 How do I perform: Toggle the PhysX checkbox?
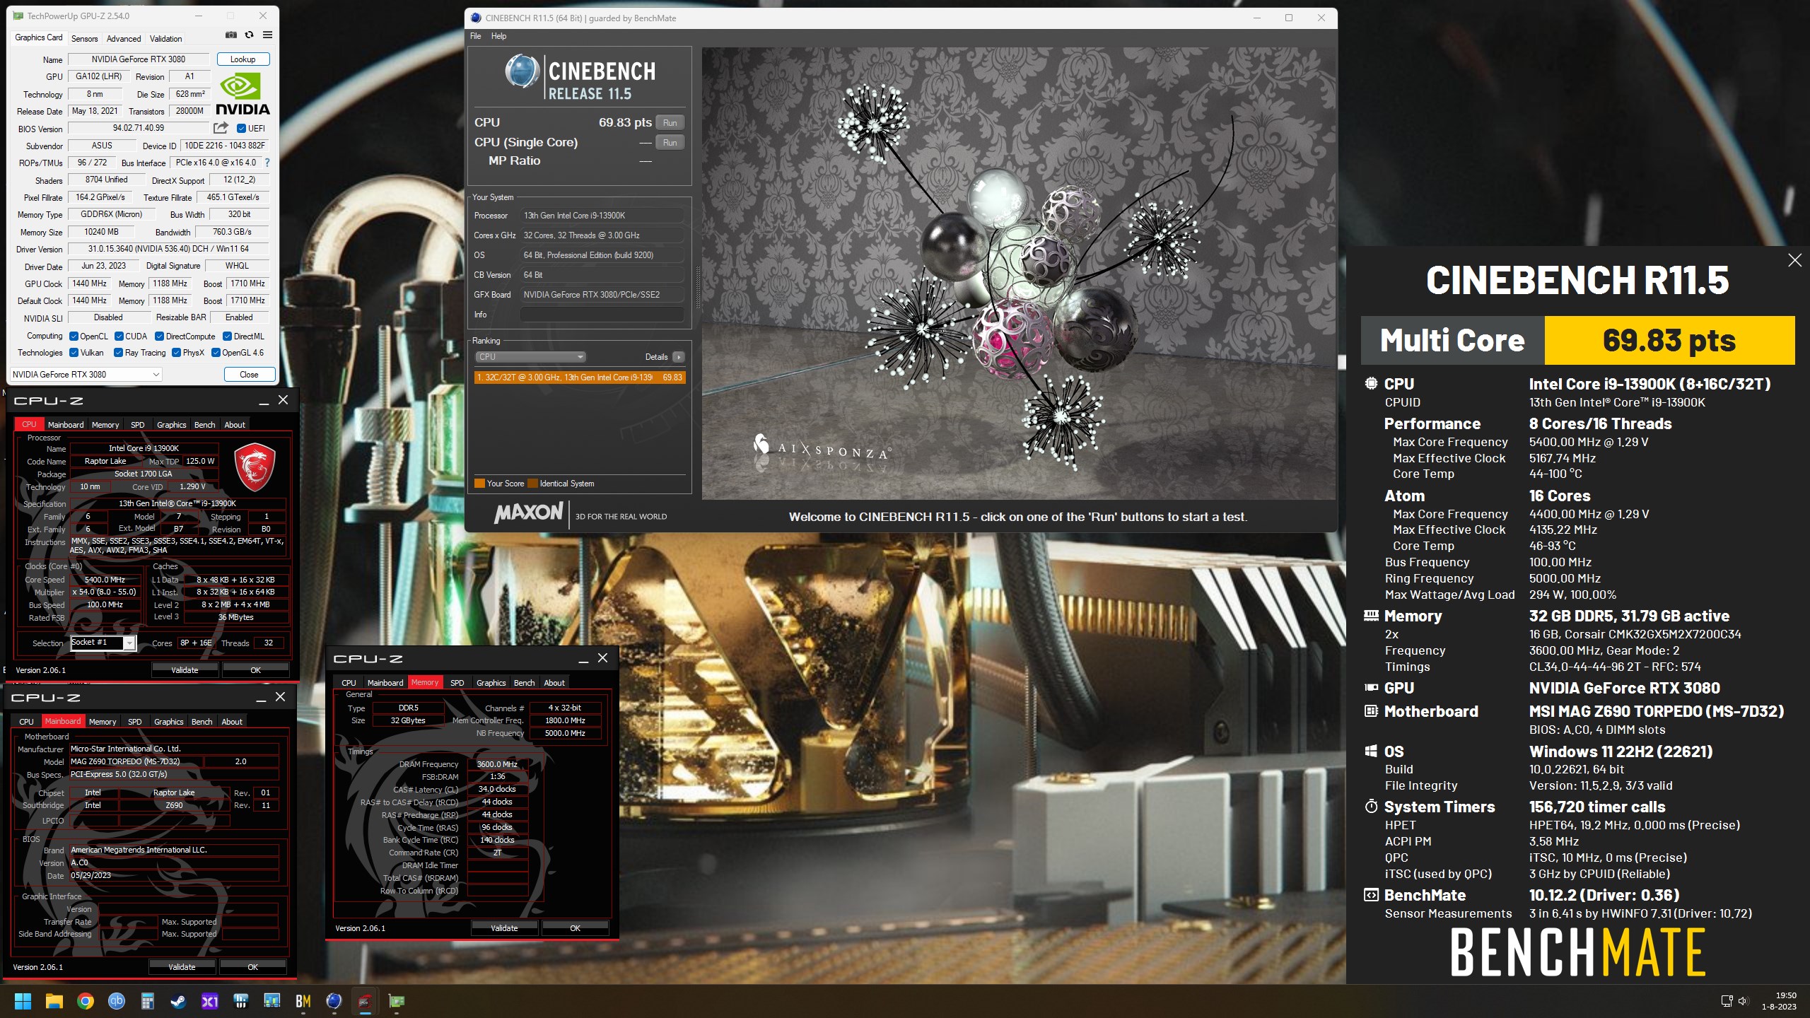pyautogui.click(x=176, y=352)
